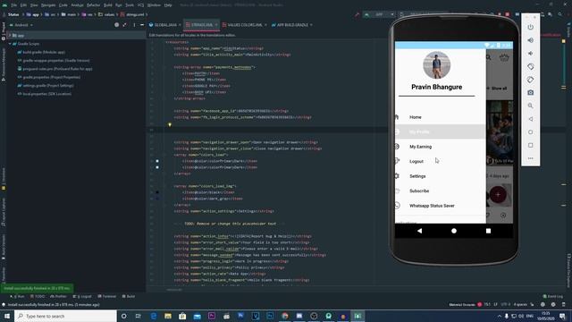This screenshot has width=572, height=322.
Task: Tap the emulator toolbar home circle icon
Action: click(x=530, y=132)
